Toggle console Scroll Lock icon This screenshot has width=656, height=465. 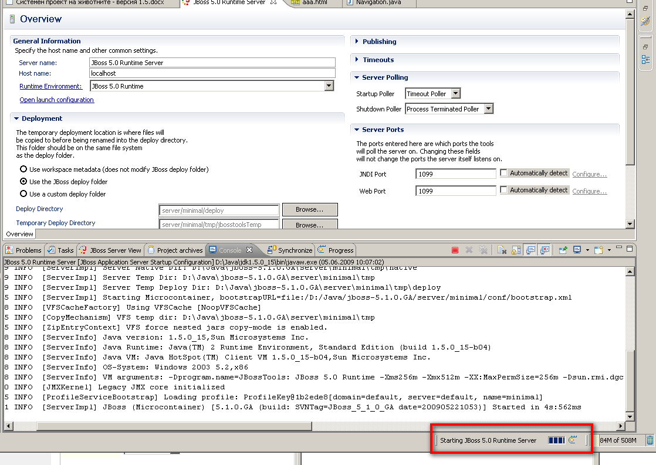(x=516, y=250)
